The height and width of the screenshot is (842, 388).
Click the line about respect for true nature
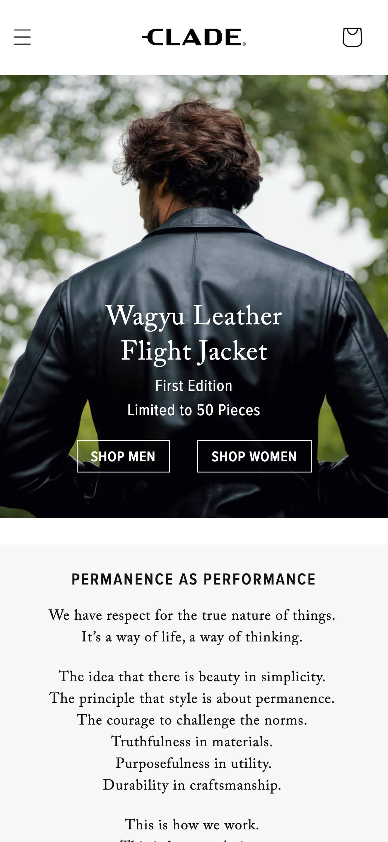192,616
